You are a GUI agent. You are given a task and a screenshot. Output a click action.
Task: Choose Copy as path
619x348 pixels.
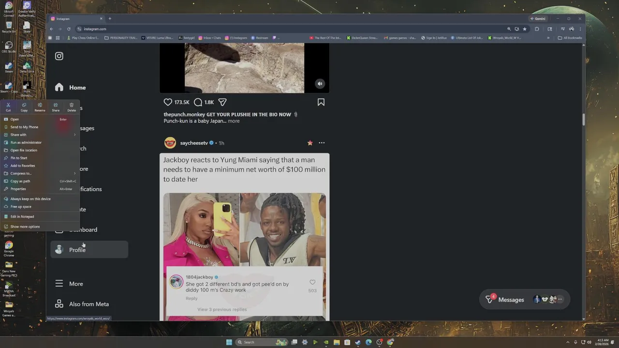click(40, 181)
